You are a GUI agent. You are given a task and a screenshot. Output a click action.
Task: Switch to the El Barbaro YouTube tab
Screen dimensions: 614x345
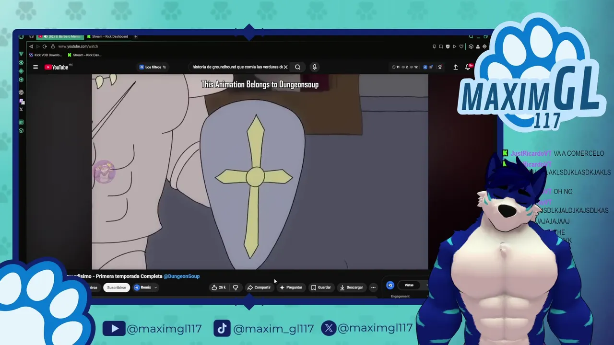click(60, 36)
